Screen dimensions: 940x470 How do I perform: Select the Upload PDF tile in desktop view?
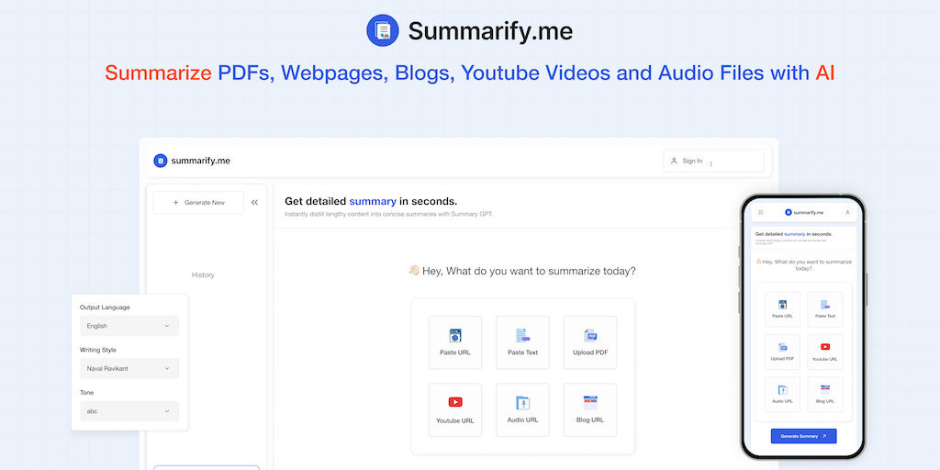pyautogui.click(x=590, y=342)
